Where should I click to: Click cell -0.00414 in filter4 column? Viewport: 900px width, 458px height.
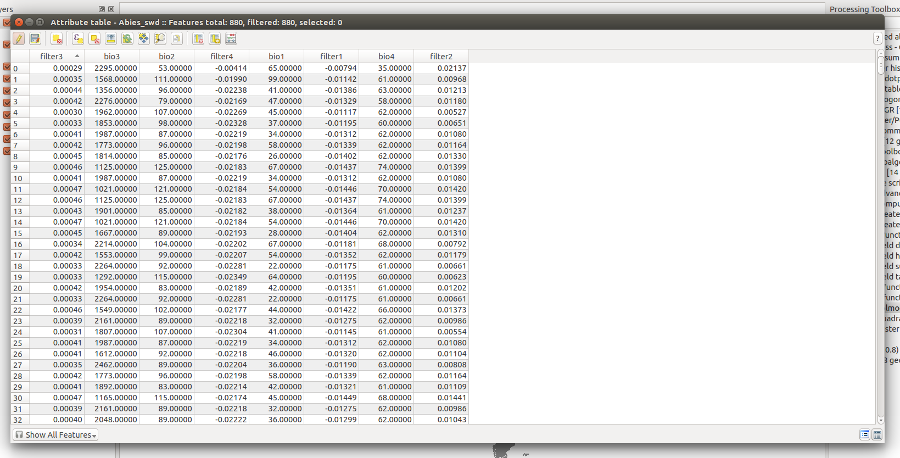click(x=221, y=68)
